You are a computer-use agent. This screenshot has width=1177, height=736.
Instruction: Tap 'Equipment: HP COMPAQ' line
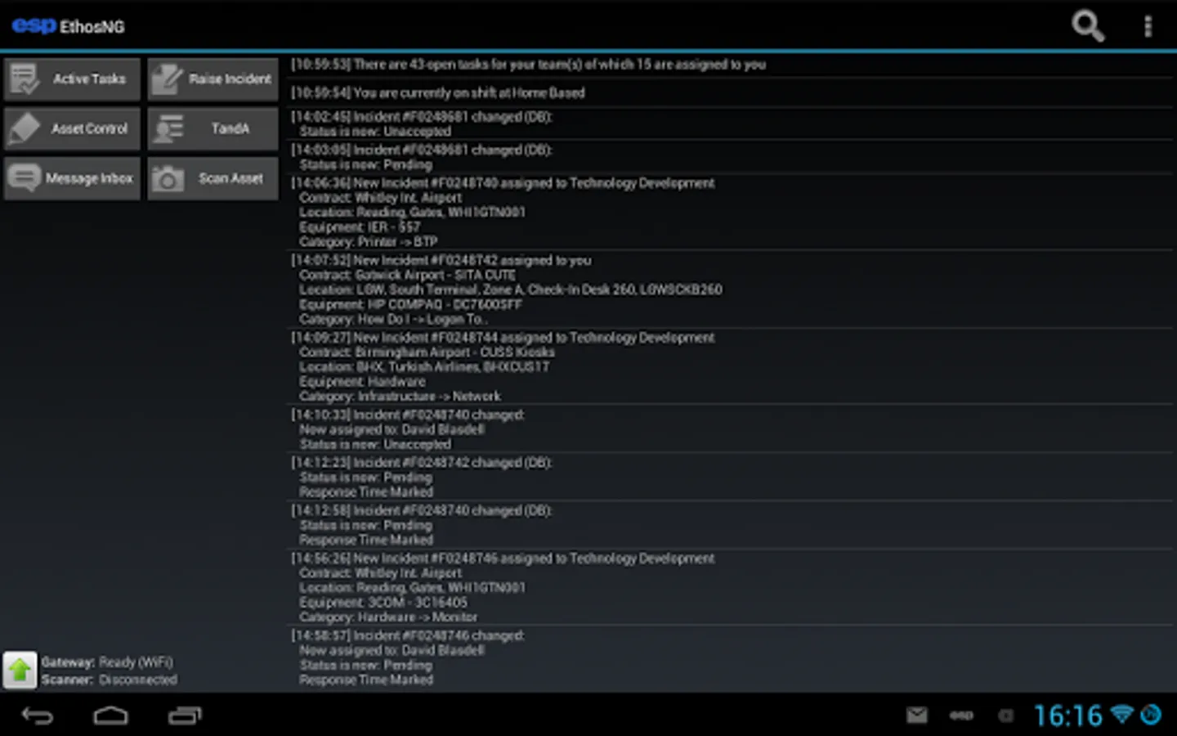tap(410, 304)
